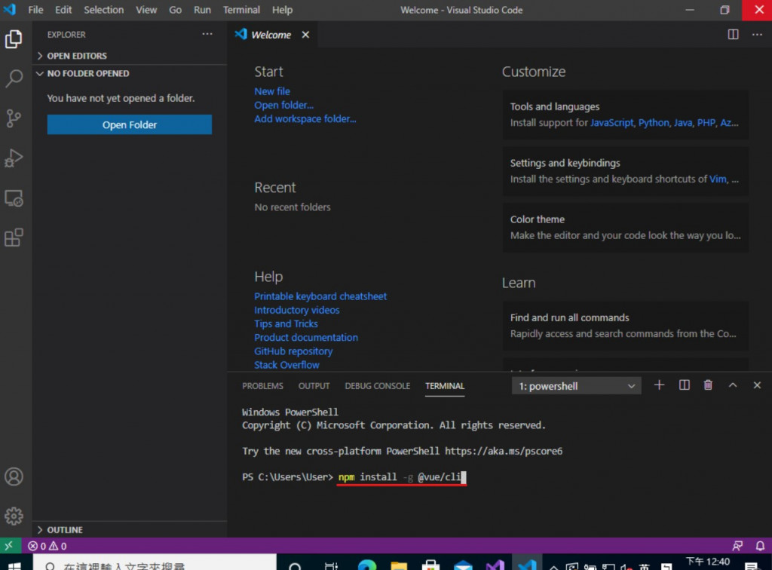Viewport: 772px width, 570px height.
Task: Open the Source Control view
Action: 14,118
